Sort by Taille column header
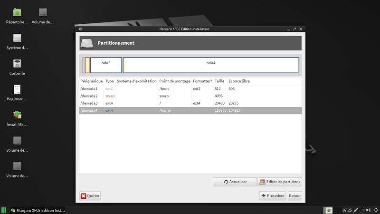Screen dimensions: 380x214 (x=219, y=81)
